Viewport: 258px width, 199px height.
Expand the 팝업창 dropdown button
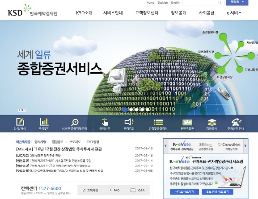(x=237, y=2)
